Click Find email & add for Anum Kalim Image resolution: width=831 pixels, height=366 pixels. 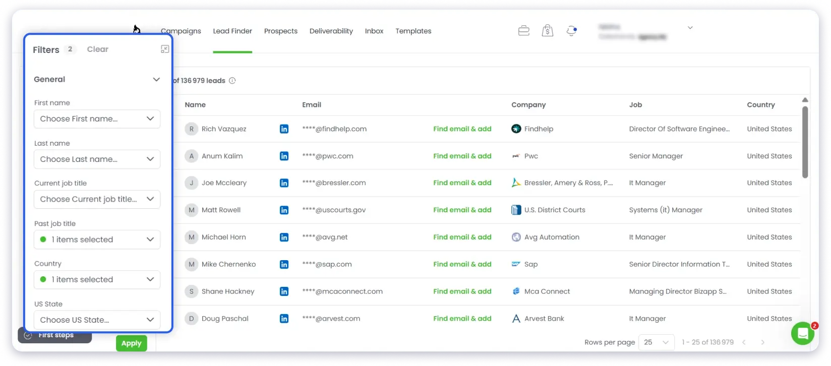click(462, 156)
